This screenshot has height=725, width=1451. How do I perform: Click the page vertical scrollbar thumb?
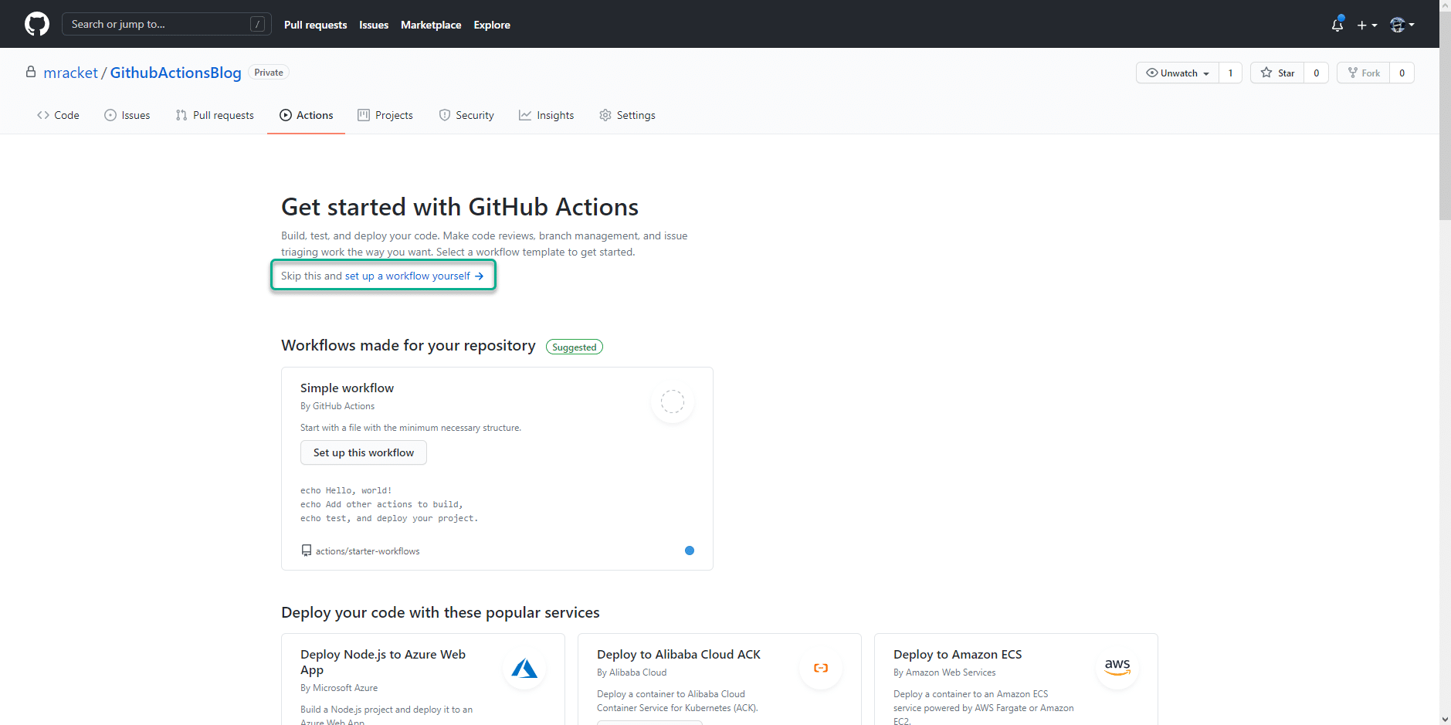click(x=1445, y=116)
